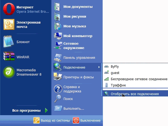Click the Электронная почта text label
The height and width of the screenshot is (126, 168).
[x=29, y=24]
